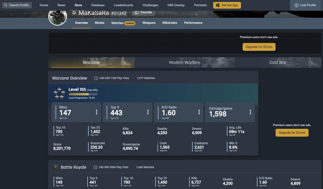Viewport: 323px width, 189px height.
Task: Expand the K/D Ratio options menu
Action: click(x=199, y=112)
